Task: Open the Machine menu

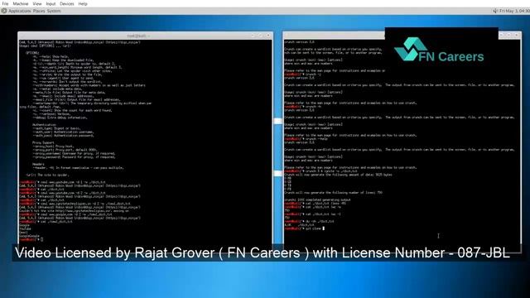Action: 21,3
